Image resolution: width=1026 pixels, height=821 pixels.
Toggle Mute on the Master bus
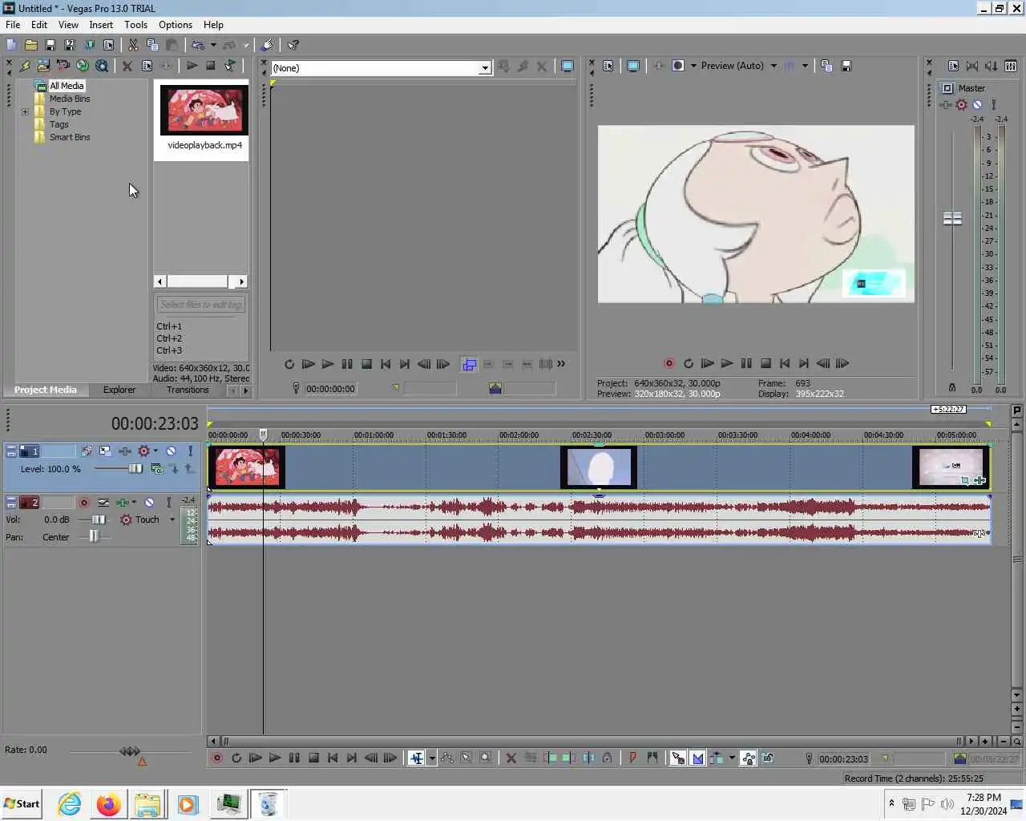[977, 104]
